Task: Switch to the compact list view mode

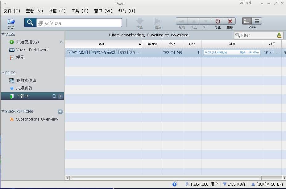Action: pos(257,21)
